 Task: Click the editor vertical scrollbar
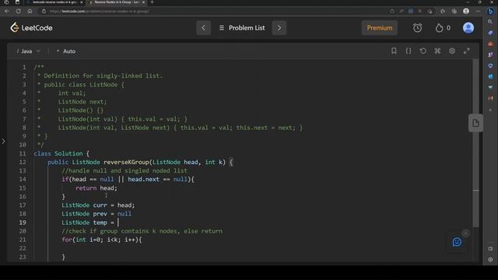[475, 143]
